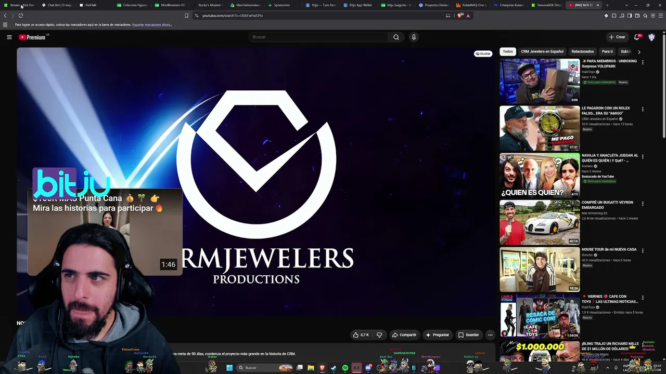This screenshot has width=666, height=374.
Task: Click the title HOUSE TOUR de mi NUEVA CASA
Action: (x=609, y=249)
